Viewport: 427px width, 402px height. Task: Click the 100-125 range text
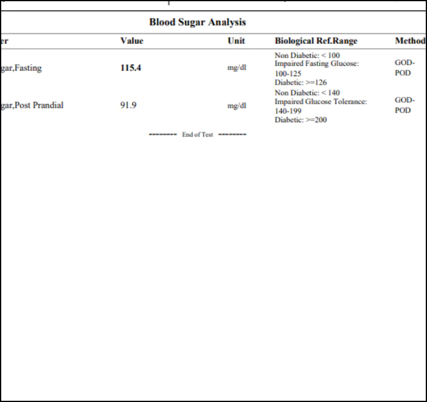[x=288, y=74]
